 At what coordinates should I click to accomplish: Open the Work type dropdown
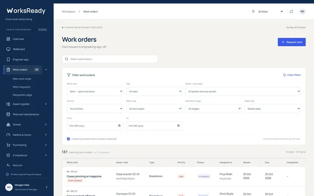tap(154, 108)
